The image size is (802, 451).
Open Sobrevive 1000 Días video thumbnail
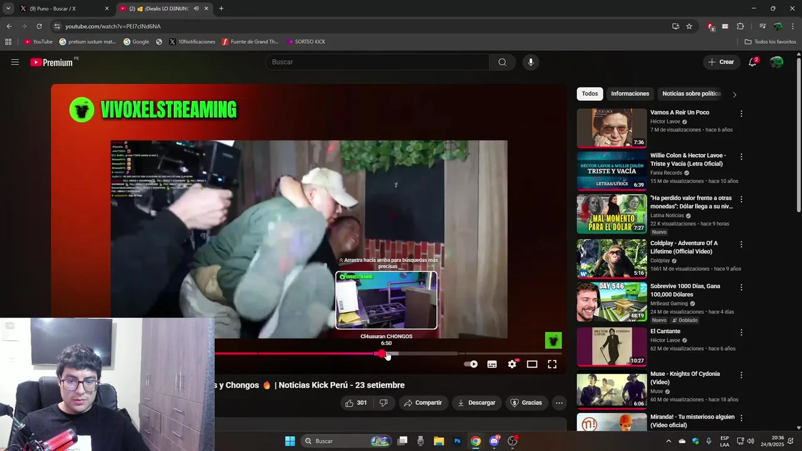tap(612, 301)
